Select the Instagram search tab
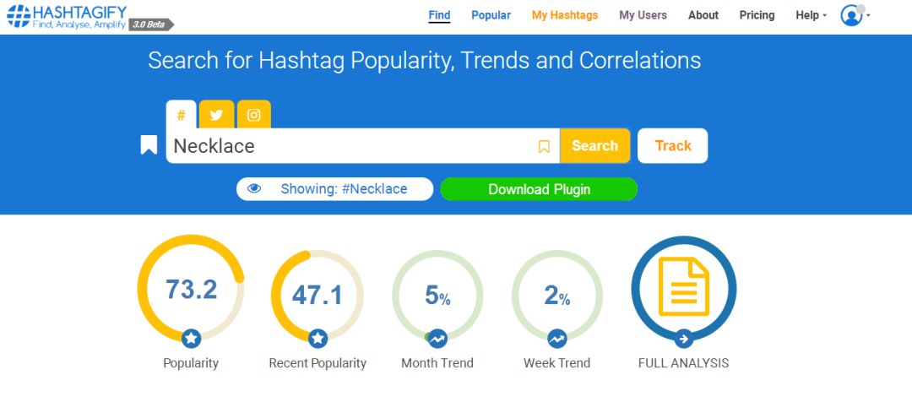The width and height of the screenshot is (912, 402). tap(253, 115)
